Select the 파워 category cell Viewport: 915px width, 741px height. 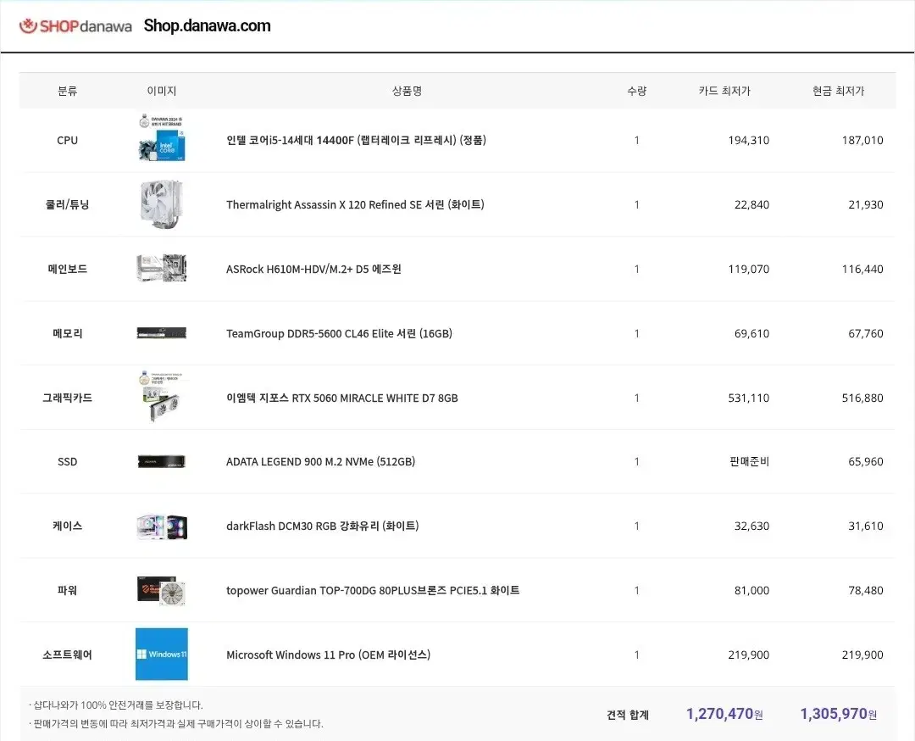pyautogui.click(x=67, y=590)
